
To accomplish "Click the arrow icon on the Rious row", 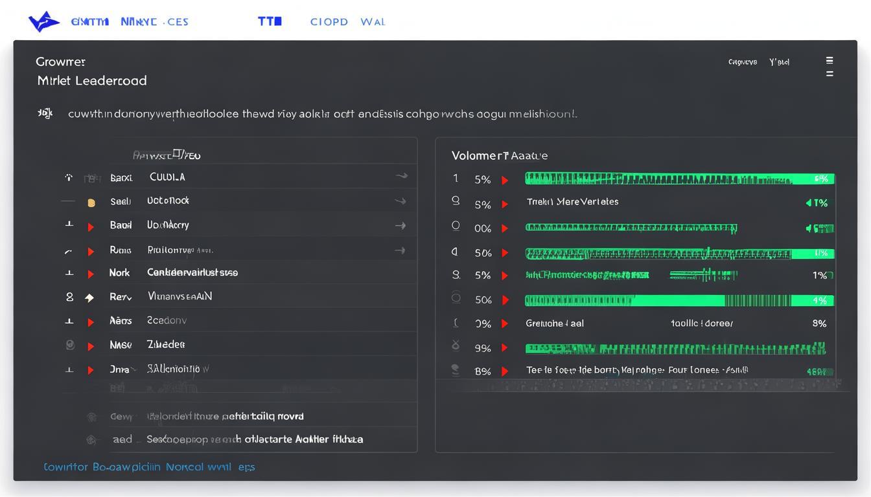I will click(401, 250).
